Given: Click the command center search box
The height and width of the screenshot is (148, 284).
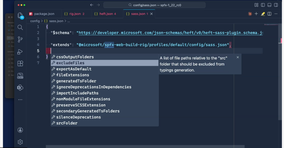Looking at the screenshot, I should pyautogui.click(x=154, y=5).
